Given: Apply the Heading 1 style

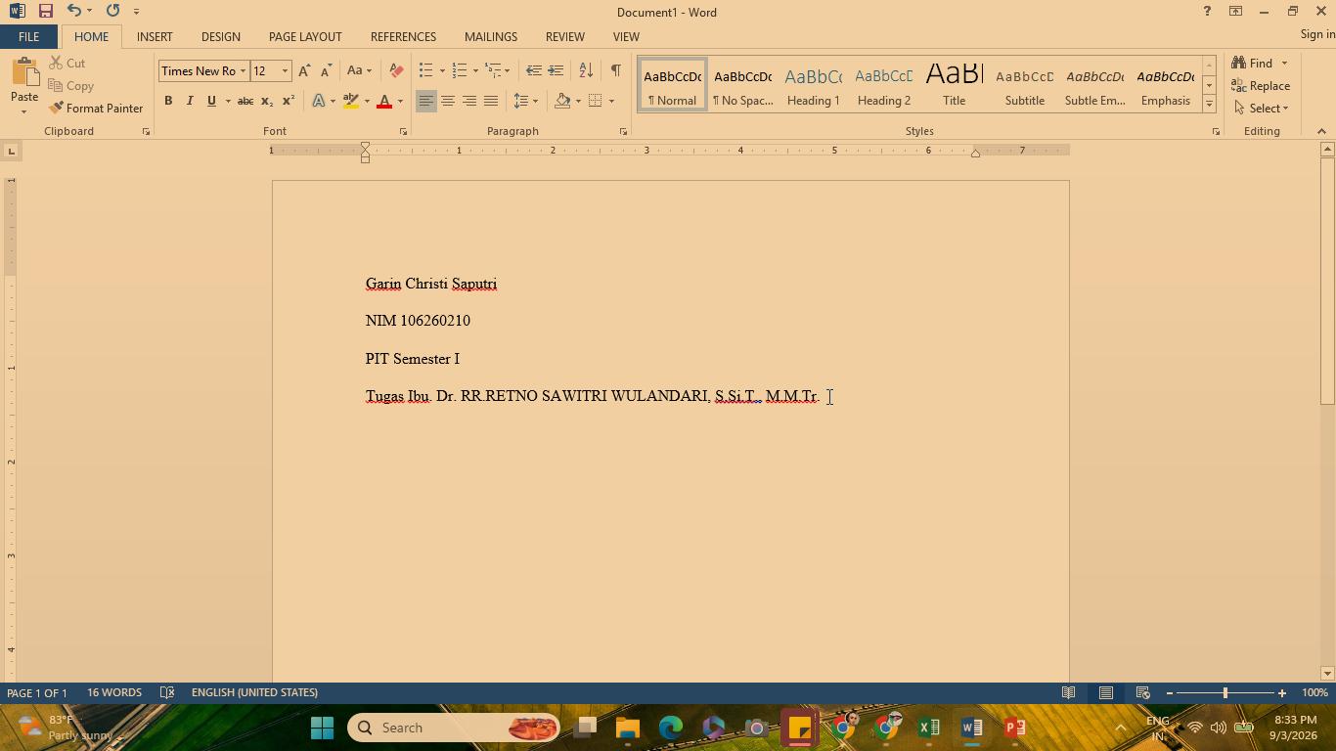Looking at the screenshot, I should pyautogui.click(x=813, y=85).
